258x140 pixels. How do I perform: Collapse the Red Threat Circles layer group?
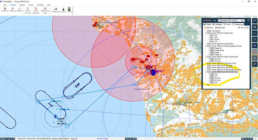[206, 72]
